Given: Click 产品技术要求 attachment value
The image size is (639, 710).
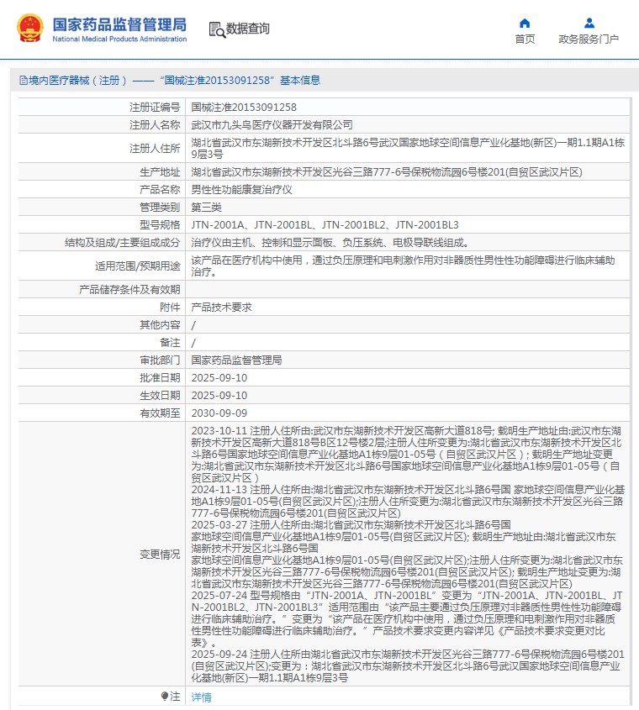Looking at the screenshot, I should [221, 308].
